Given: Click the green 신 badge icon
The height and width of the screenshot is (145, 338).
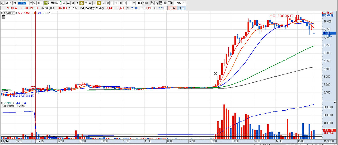Looking at the screenshot, I should click(x=46, y=3).
